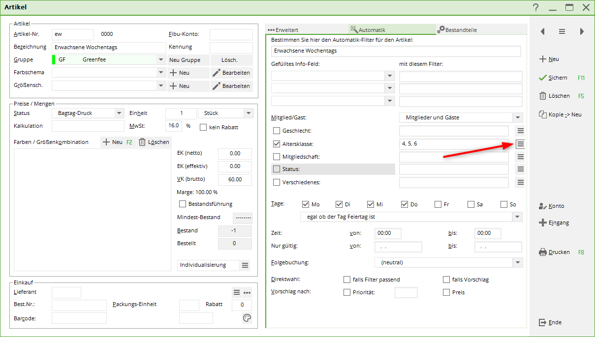Open the Altersklasse list menu icon

click(520, 144)
